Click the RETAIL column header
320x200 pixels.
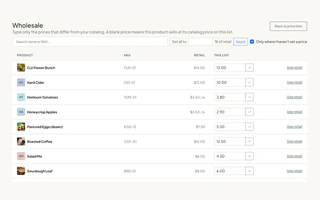[199, 55]
